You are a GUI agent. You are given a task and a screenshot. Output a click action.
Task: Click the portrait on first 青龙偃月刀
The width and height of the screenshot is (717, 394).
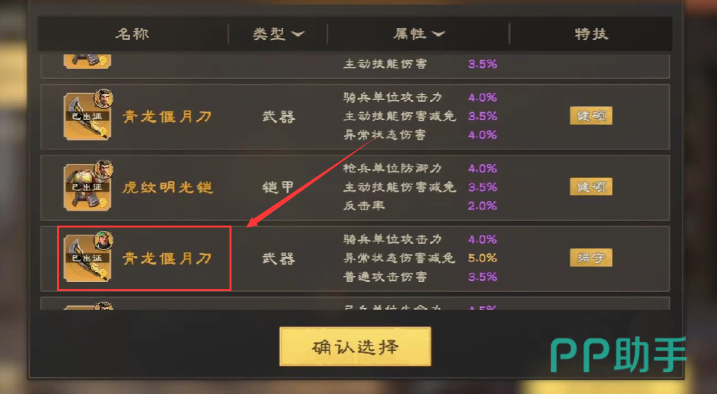[x=103, y=98]
